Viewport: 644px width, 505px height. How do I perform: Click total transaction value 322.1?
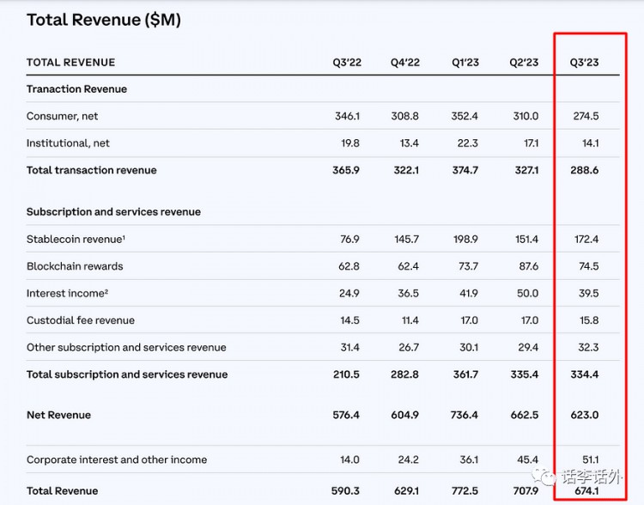tap(406, 171)
